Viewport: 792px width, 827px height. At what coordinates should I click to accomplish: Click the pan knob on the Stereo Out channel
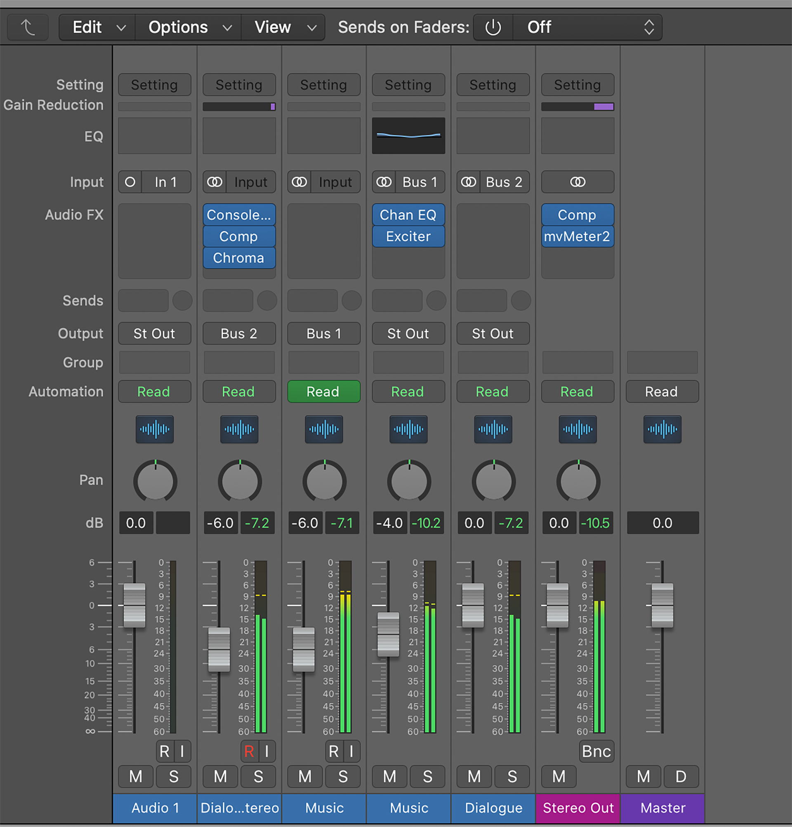click(578, 481)
